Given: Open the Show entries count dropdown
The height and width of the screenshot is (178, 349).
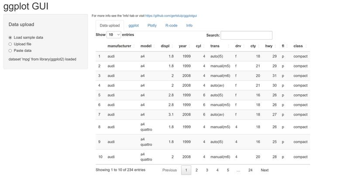Looking at the screenshot, I should [x=114, y=35].
